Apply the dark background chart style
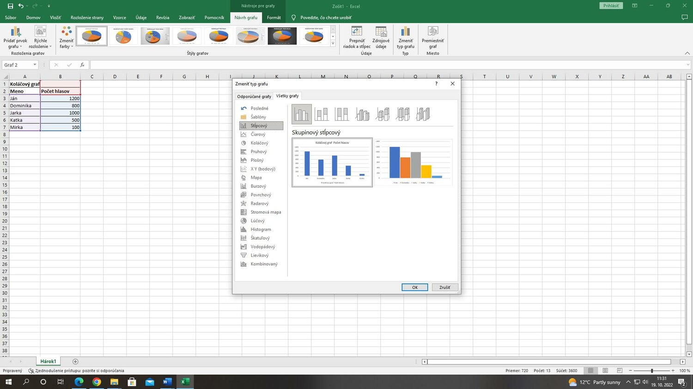 [x=282, y=36]
